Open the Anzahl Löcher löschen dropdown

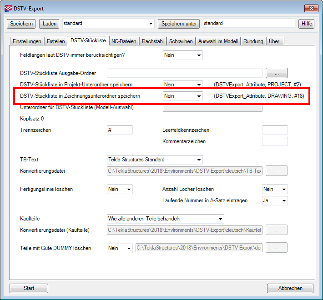coord(275,189)
